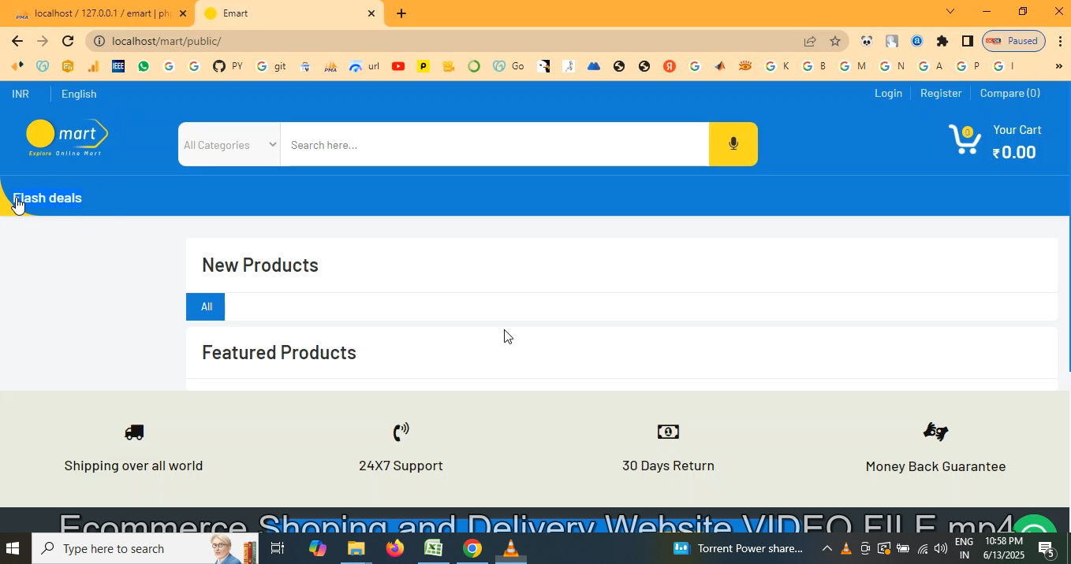
Task: Open the English language selector
Action: tap(79, 94)
